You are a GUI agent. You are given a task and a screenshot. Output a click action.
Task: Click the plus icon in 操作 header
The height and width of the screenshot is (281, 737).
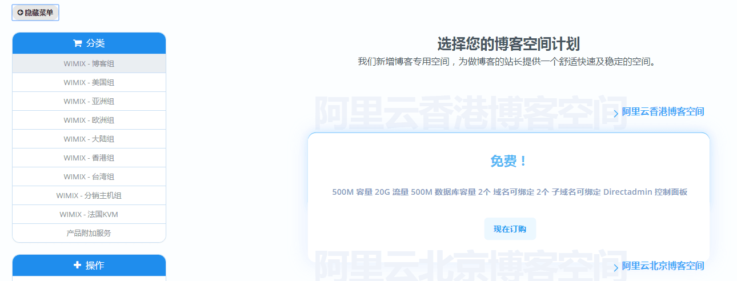point(78,265)
